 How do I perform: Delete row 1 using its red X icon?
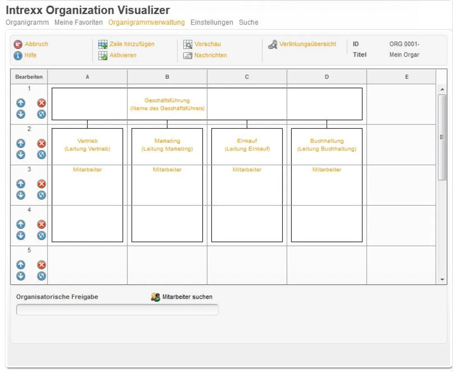click(x=41, y=103)
